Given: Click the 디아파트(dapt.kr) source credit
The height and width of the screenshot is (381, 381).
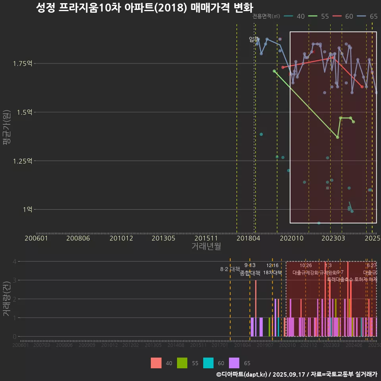Looking at the screenshot, I should (242, 374).
